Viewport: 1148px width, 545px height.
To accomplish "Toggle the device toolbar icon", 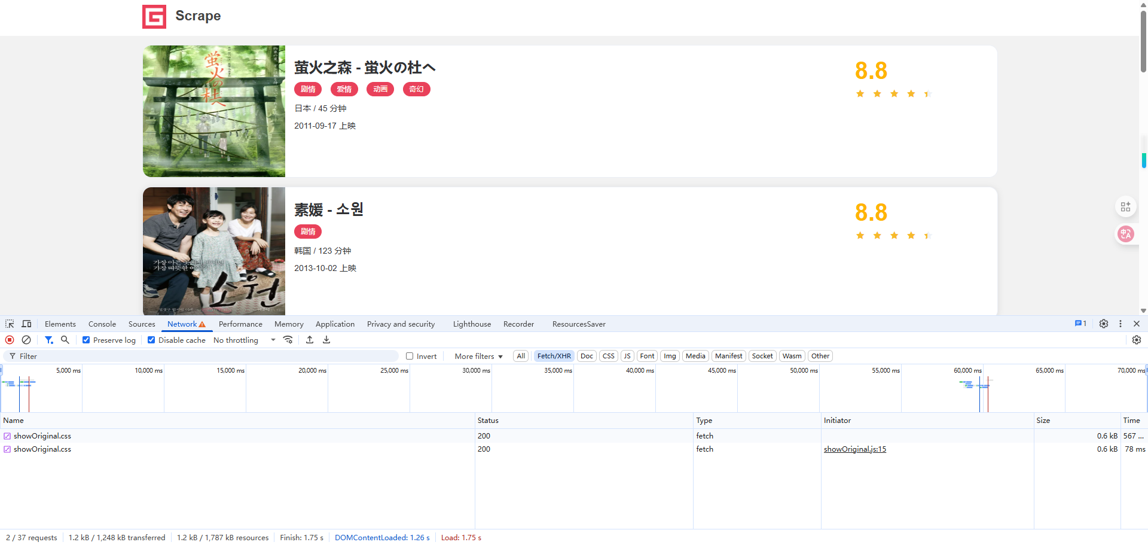I will point(26,324).
